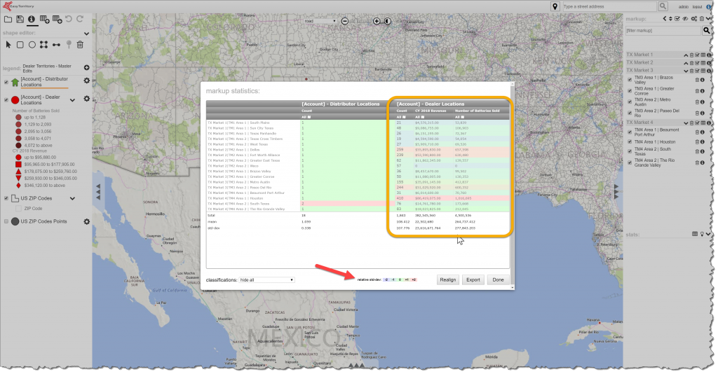Click Dealer Locations column header
The image size is (718, 374).
(x=430, y=104)
